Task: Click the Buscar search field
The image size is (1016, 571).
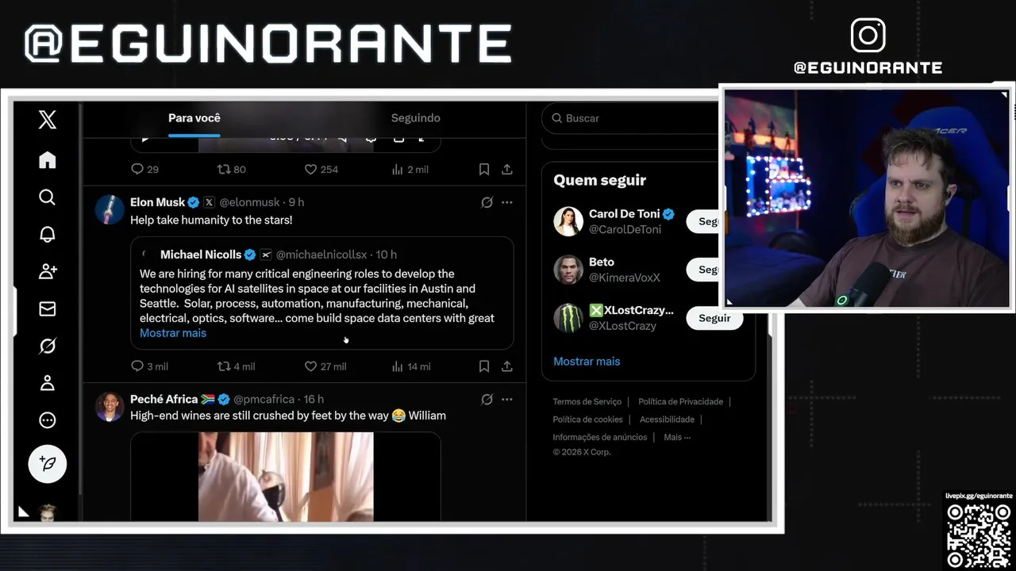Action: (x=631, y=118)
